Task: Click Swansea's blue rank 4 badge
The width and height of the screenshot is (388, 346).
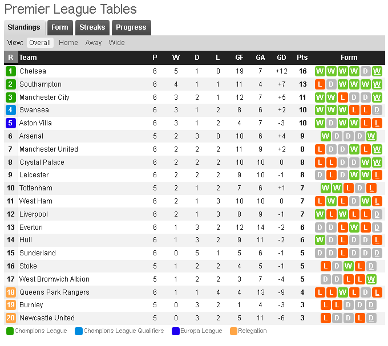Action: (10, 110)
